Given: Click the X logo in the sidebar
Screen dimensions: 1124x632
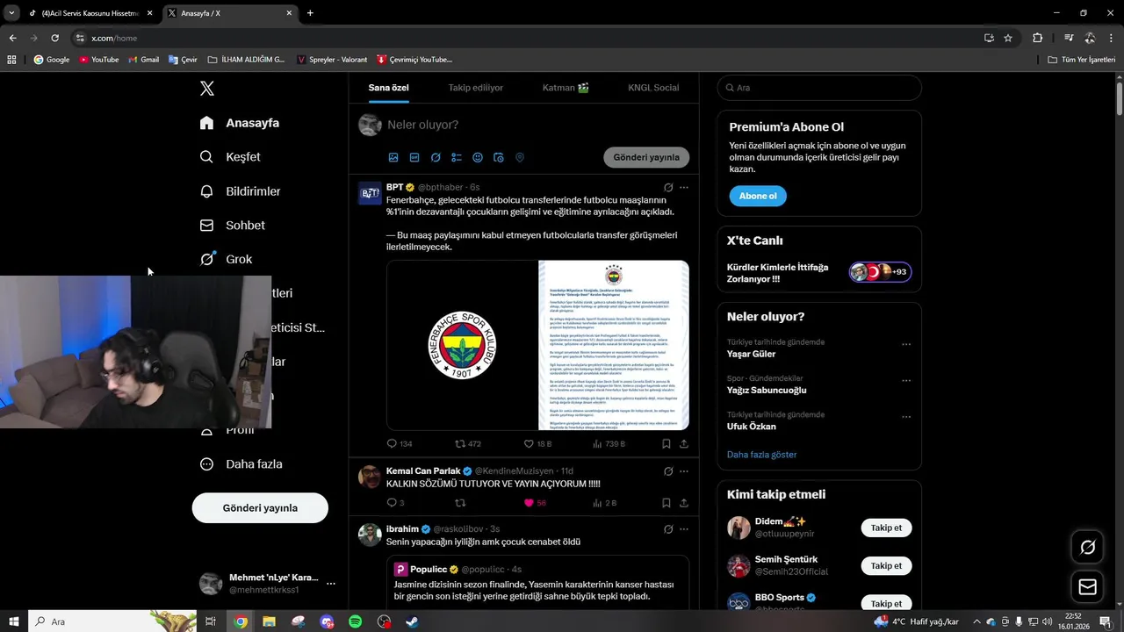Looking at the screenshot, I should pyautogui.click(x=206, y=88).
